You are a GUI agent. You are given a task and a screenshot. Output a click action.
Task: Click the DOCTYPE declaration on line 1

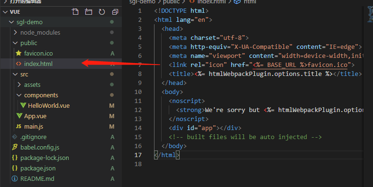tap(181, 11)
